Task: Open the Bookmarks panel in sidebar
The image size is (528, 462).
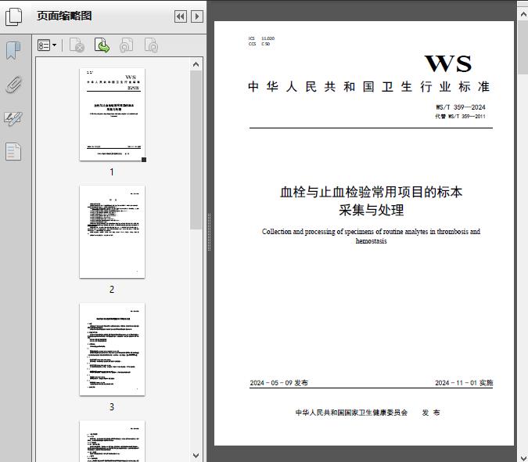Action: pyautogui.click(x=13, y=51)
